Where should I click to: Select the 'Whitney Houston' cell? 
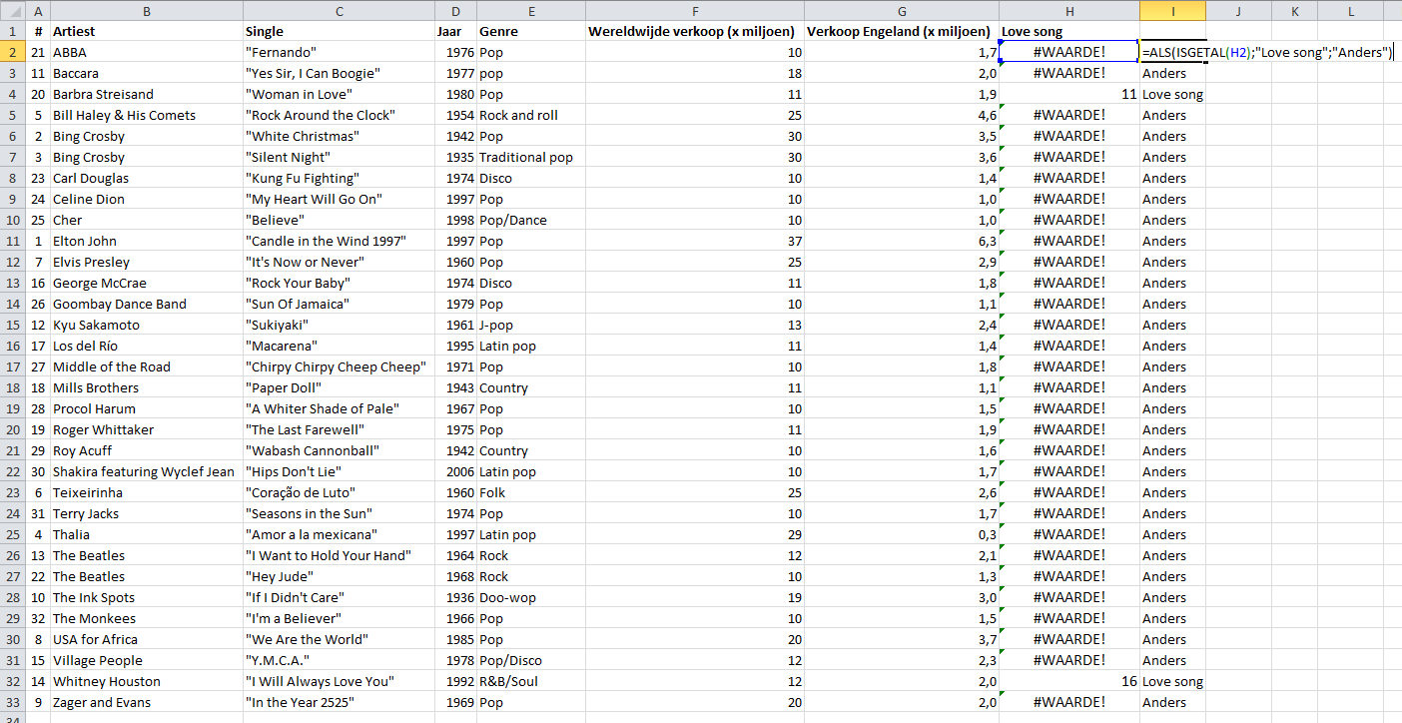146,681
